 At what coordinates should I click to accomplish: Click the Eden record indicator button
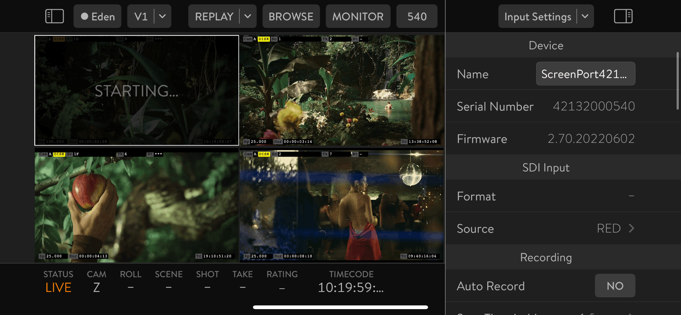pos(97,16)
